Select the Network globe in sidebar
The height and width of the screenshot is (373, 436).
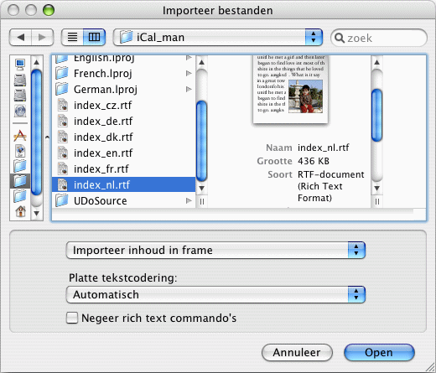click(x=20, y=111)
